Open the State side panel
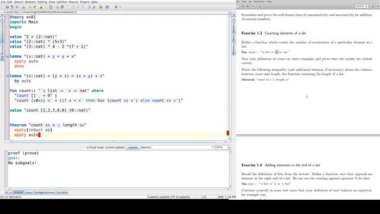This screenshot has width=380, height=214. click(x=234, y=37)
